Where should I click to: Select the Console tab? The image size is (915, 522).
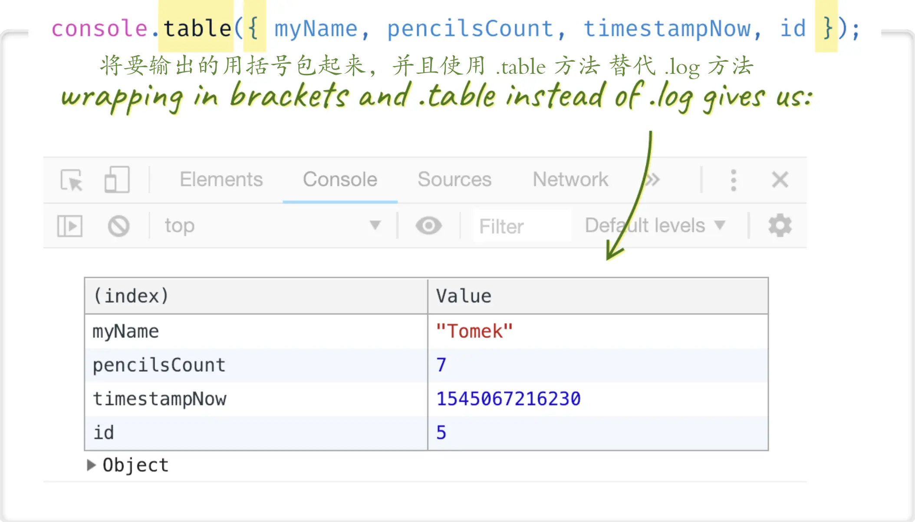click(340, 180)
